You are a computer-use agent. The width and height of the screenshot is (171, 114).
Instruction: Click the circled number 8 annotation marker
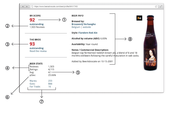130,39
